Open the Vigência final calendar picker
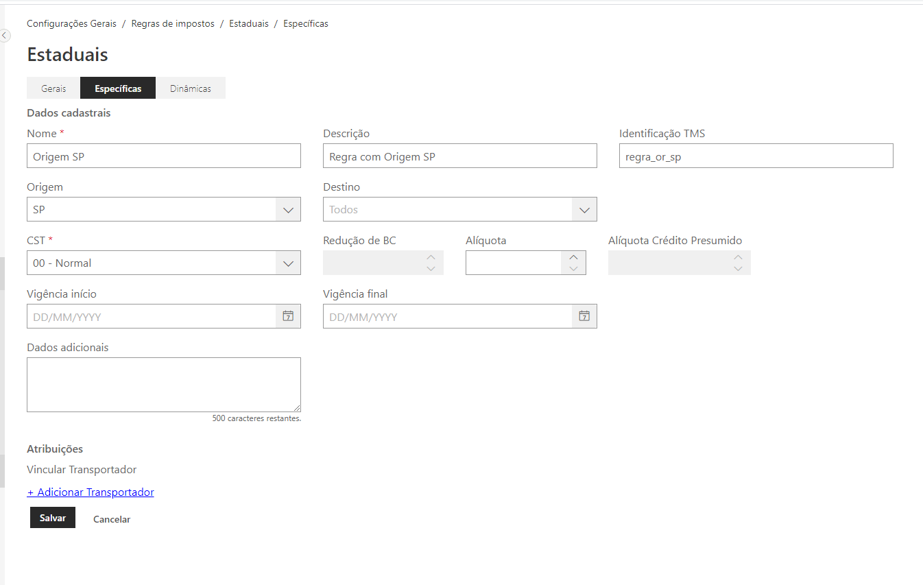The width and height of the screenshot is (923, 585). pos(584,316)
